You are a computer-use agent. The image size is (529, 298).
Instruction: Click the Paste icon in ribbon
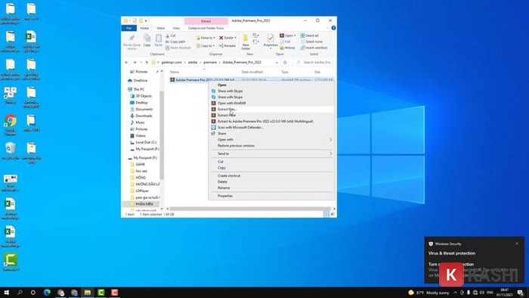click(159, 40)
